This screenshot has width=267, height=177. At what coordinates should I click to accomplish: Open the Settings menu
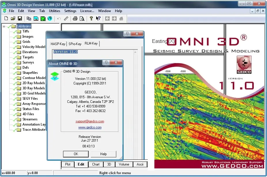[x=70, y=11]
